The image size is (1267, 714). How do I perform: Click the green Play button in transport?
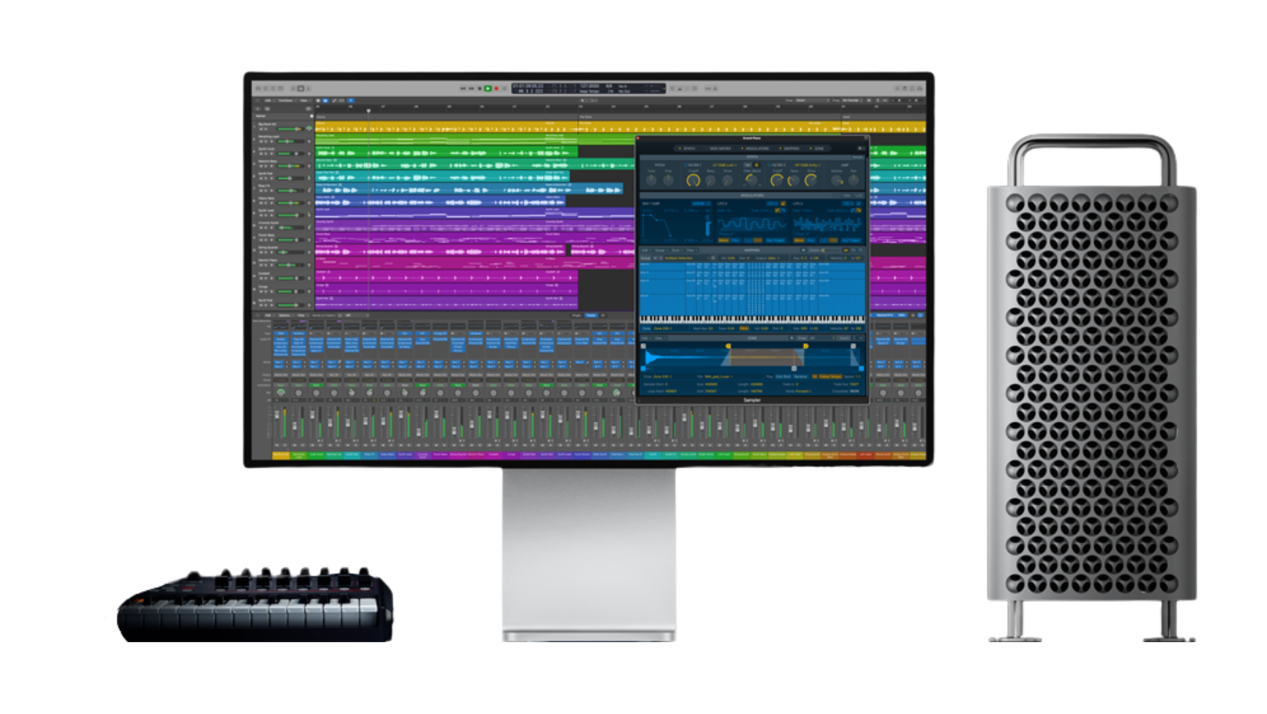pyautogui.click(x=487, y=88)
